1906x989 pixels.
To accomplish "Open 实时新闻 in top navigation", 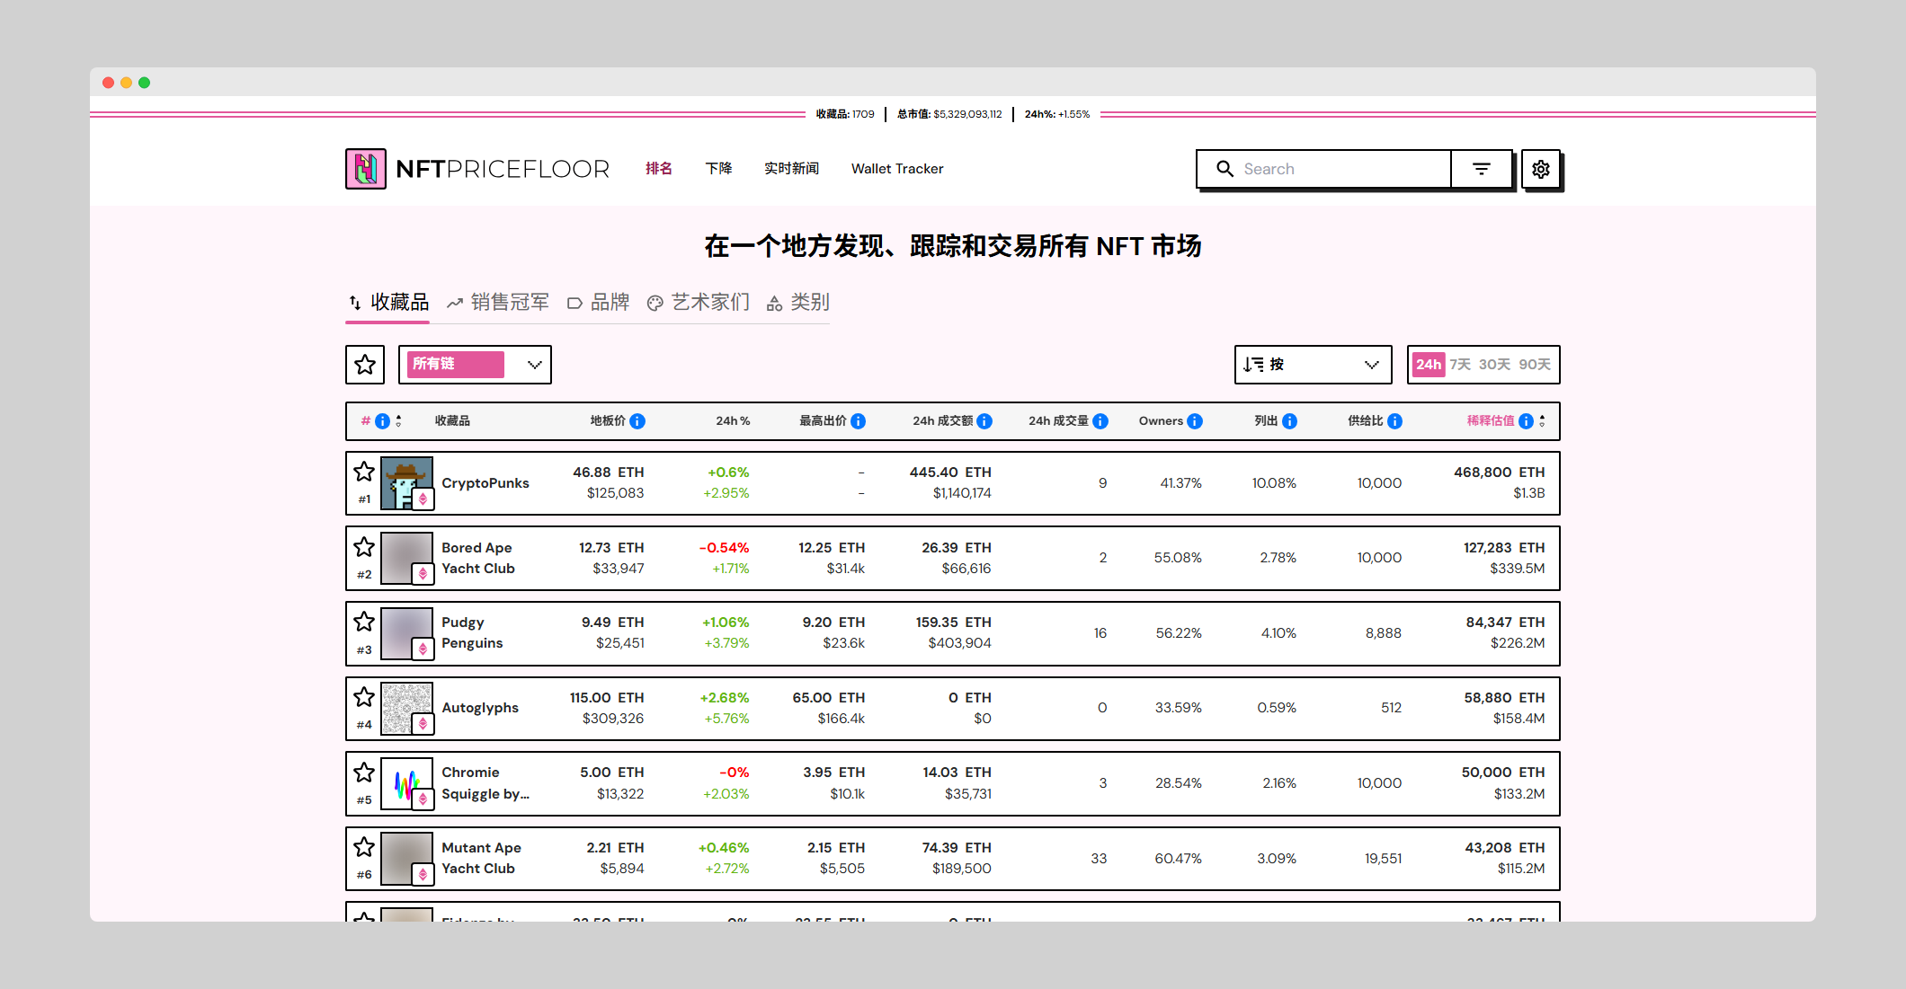I will click(791, 169).
